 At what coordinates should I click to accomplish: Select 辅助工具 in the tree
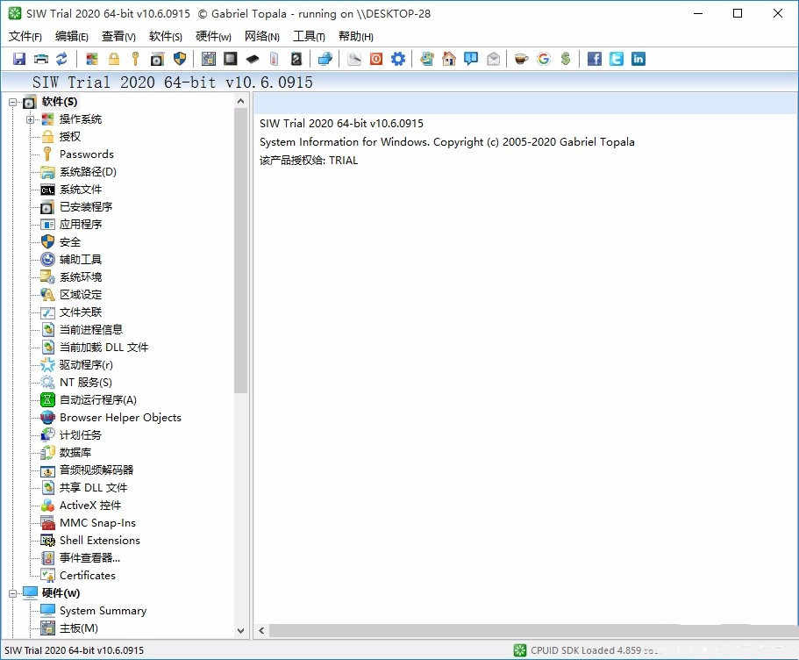pyautogui.click(x=81, y=259)
